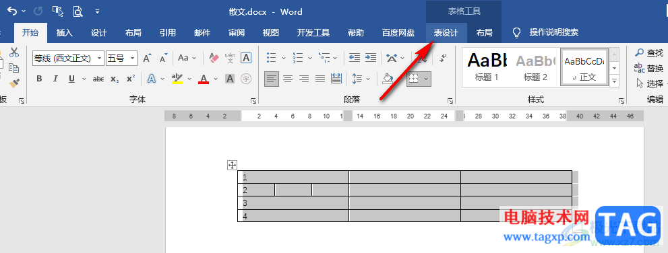
Task: Align text to the right
Action: pyautogui.click(x=304, y=79)
